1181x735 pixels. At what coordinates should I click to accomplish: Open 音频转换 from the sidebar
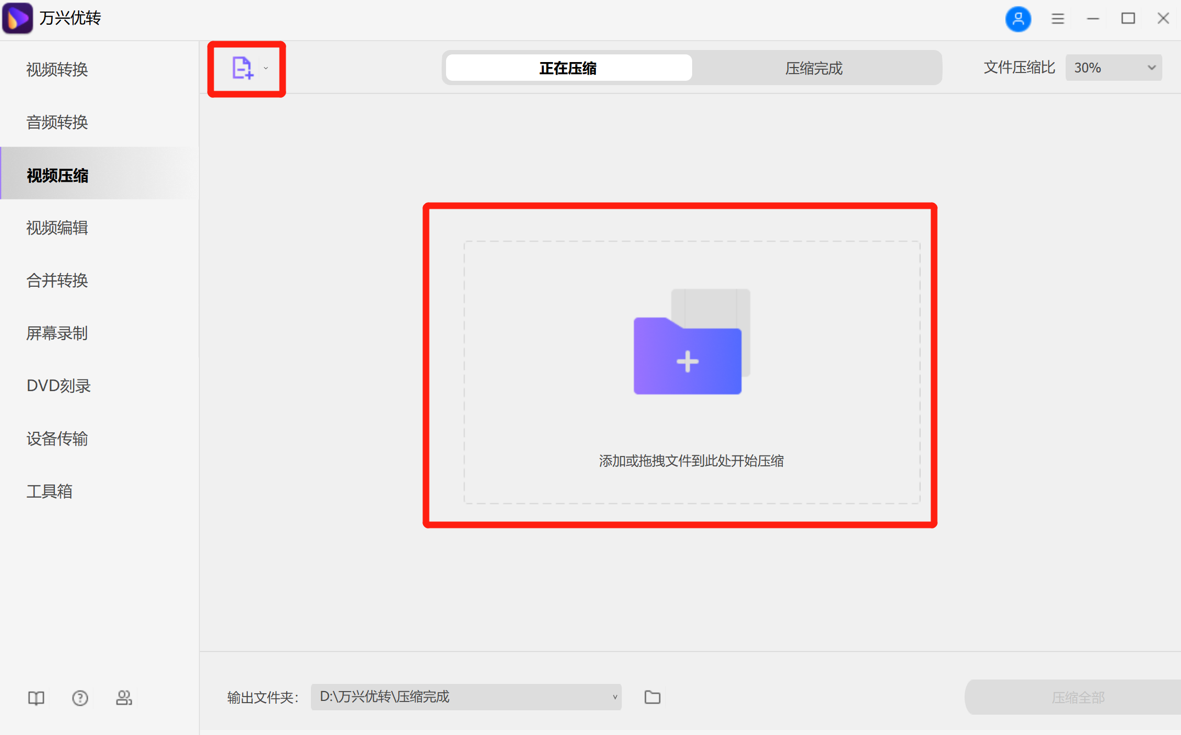(57, 122)
